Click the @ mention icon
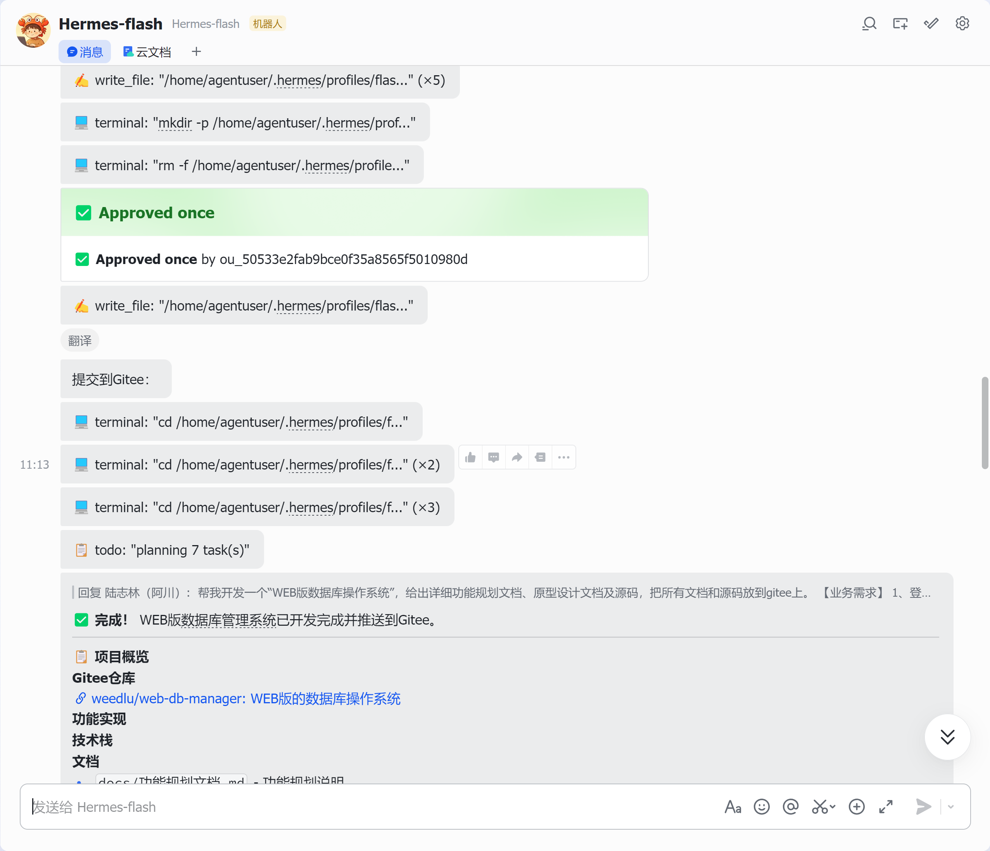Viewport: 990px width, 851px height. click(791, 806)
